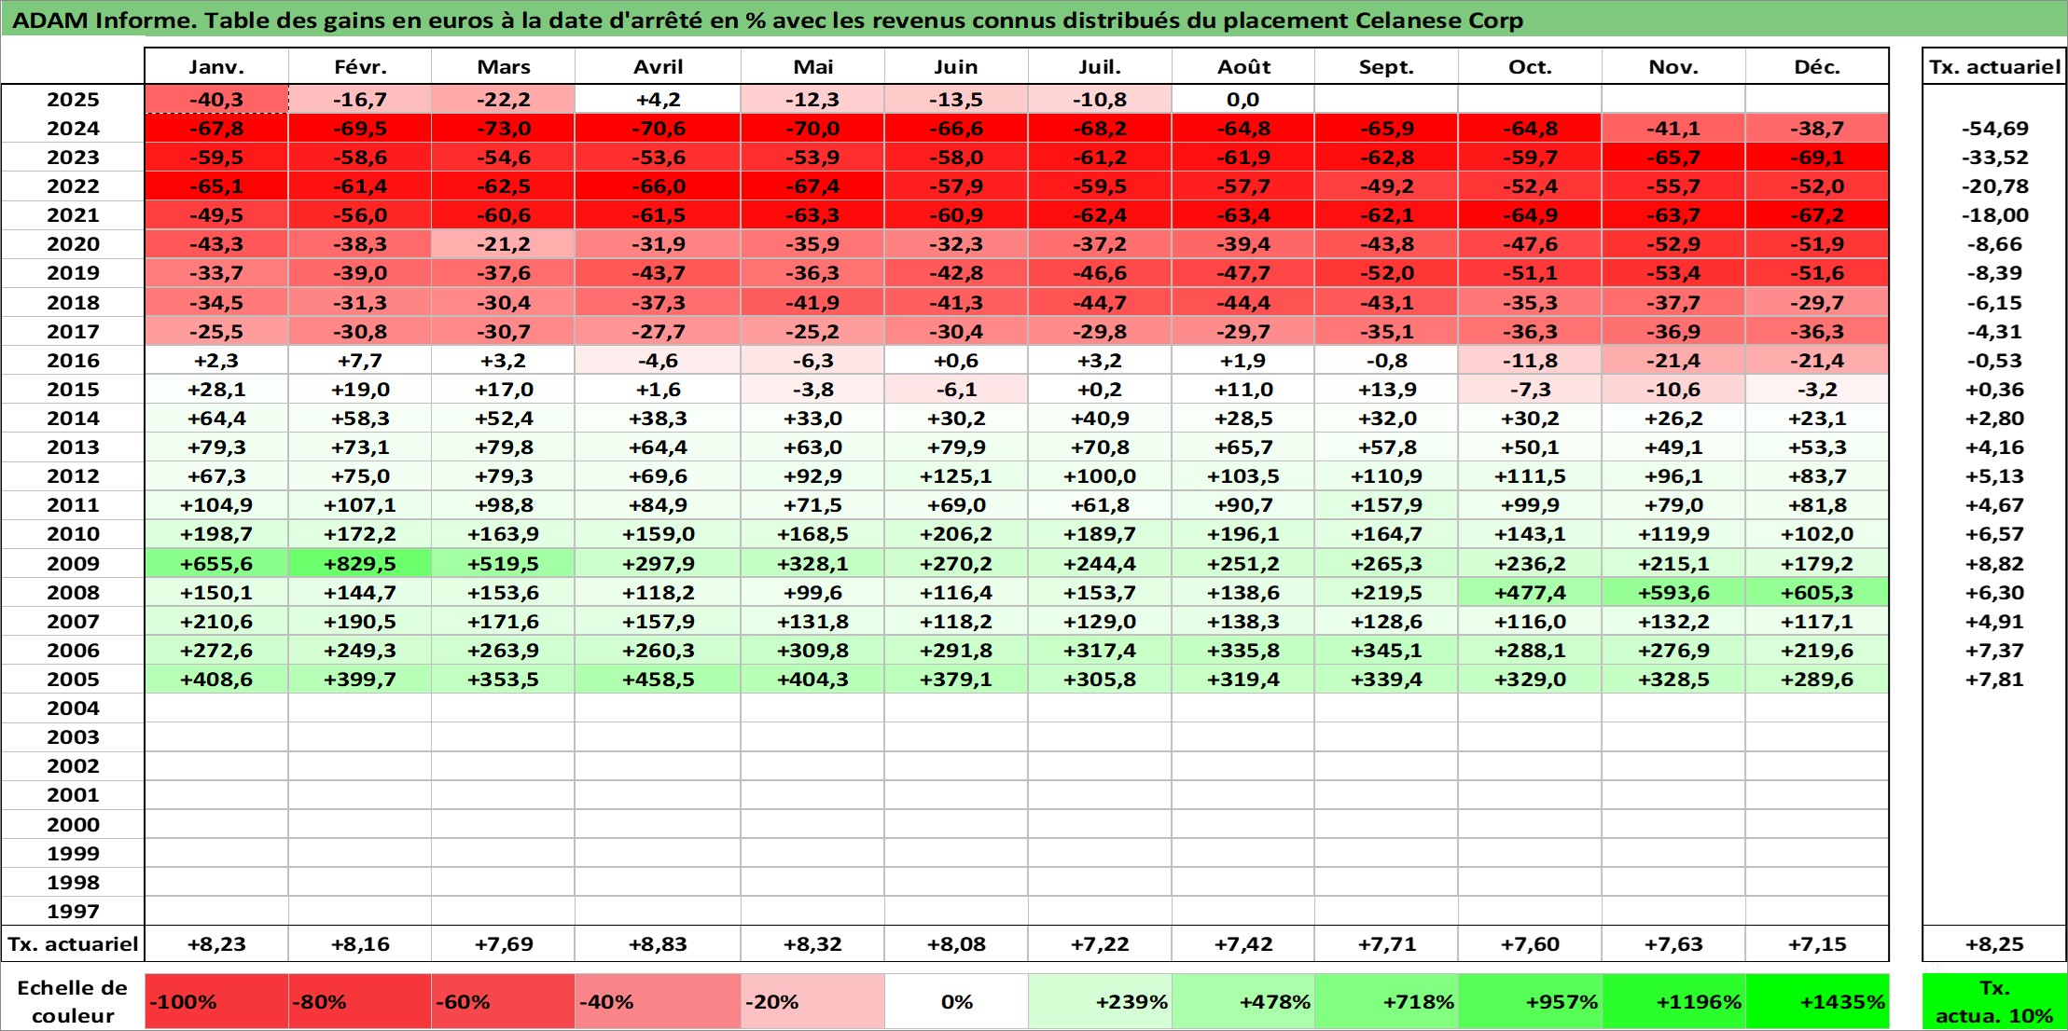This screenshot has width=2068, height=1031.
Task: Select the 2010 January cell +198,7
Action: (x=216, y=533)
